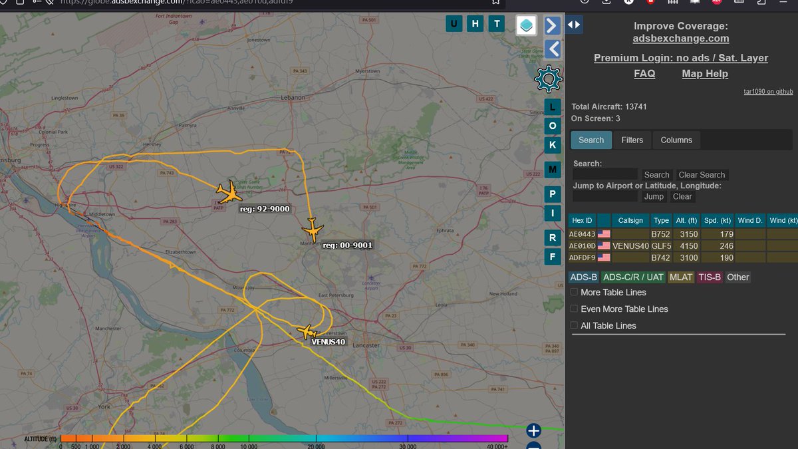Click the Other legend label
798x449 pixels.
click(737, 277)
